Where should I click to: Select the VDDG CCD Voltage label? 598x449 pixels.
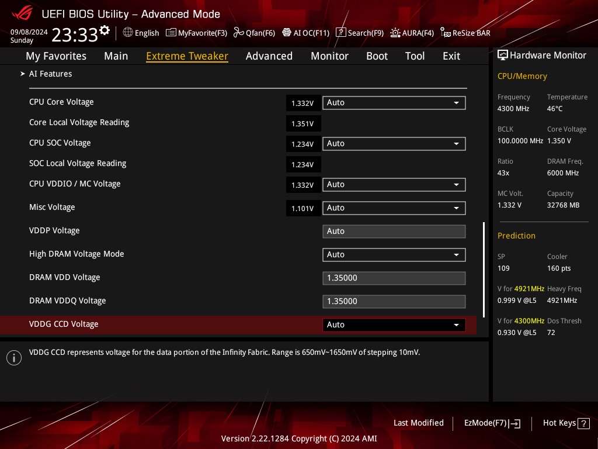click(x=64, y=324)
